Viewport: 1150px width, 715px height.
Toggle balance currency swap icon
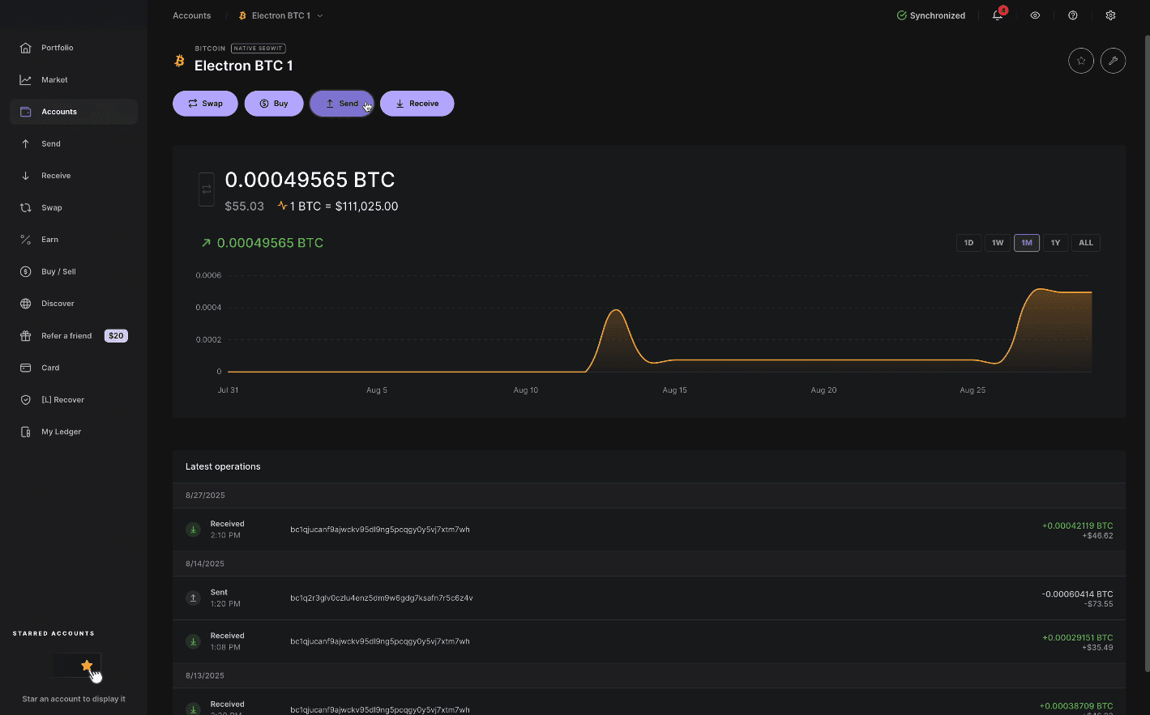(x=207, y=189)
